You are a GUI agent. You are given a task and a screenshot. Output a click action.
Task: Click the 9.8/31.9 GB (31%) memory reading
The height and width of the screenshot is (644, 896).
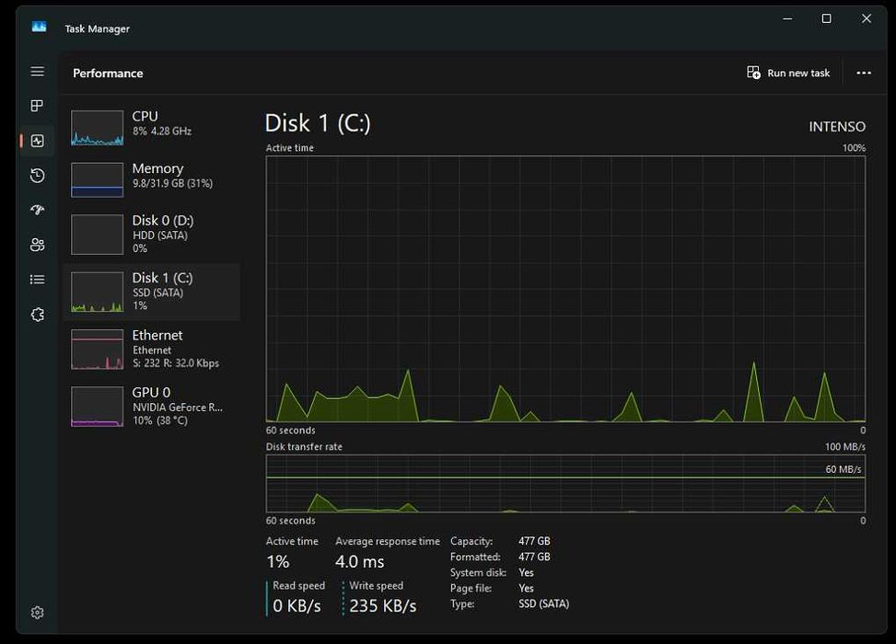[x=172, y=183]
